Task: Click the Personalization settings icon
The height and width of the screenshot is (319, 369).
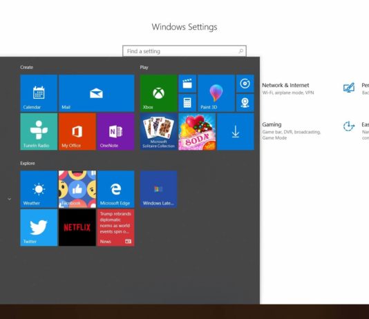Action: pyautogui.click(x=349, y=88)
